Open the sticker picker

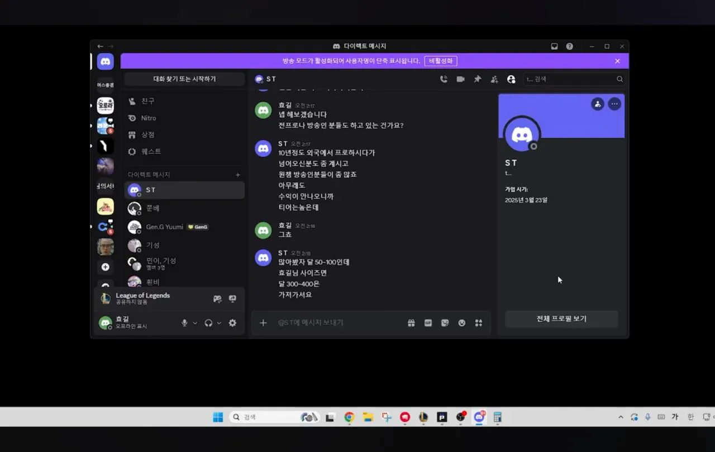point(445,323)
